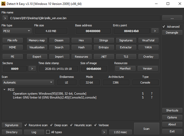Open the .NET button
This screenshot has height=136, width=184.
click(x=104, y=57)
